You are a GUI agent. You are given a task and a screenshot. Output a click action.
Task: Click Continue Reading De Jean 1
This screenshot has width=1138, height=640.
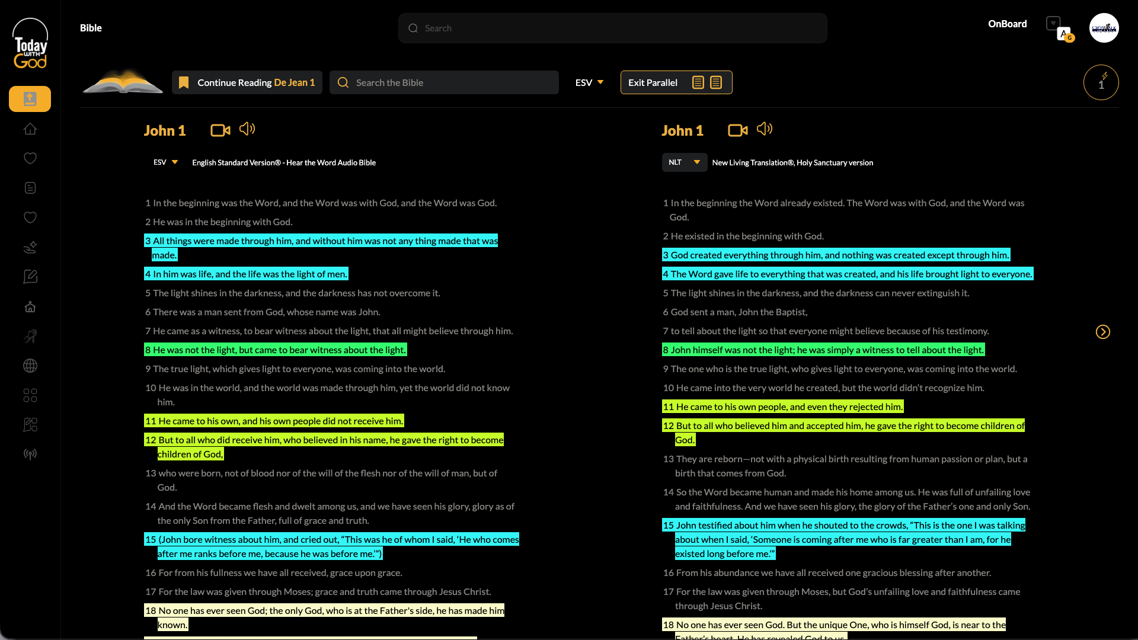click(247, 82)
